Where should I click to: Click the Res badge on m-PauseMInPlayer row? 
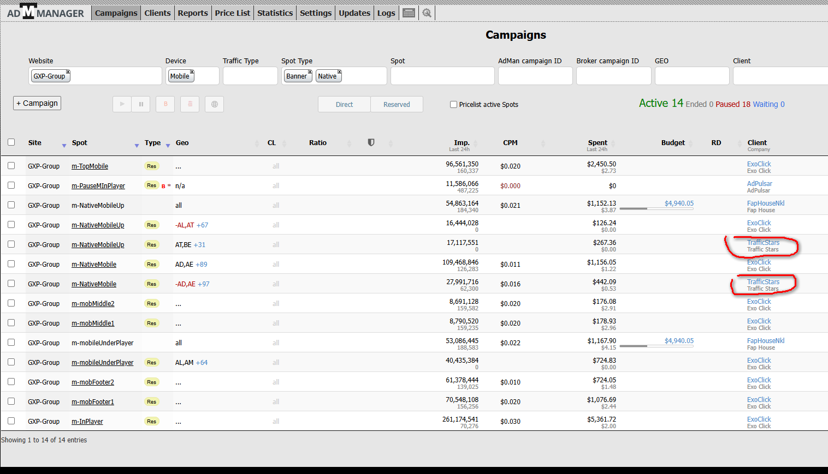pyautogui.click(x=152, y=185)
